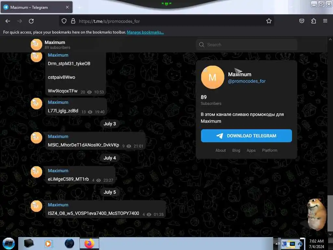This screenshot has width=333, height=250.
Task: Click the avatar beside ISZ4_O8_w5 post
Action: pos(36,206)
